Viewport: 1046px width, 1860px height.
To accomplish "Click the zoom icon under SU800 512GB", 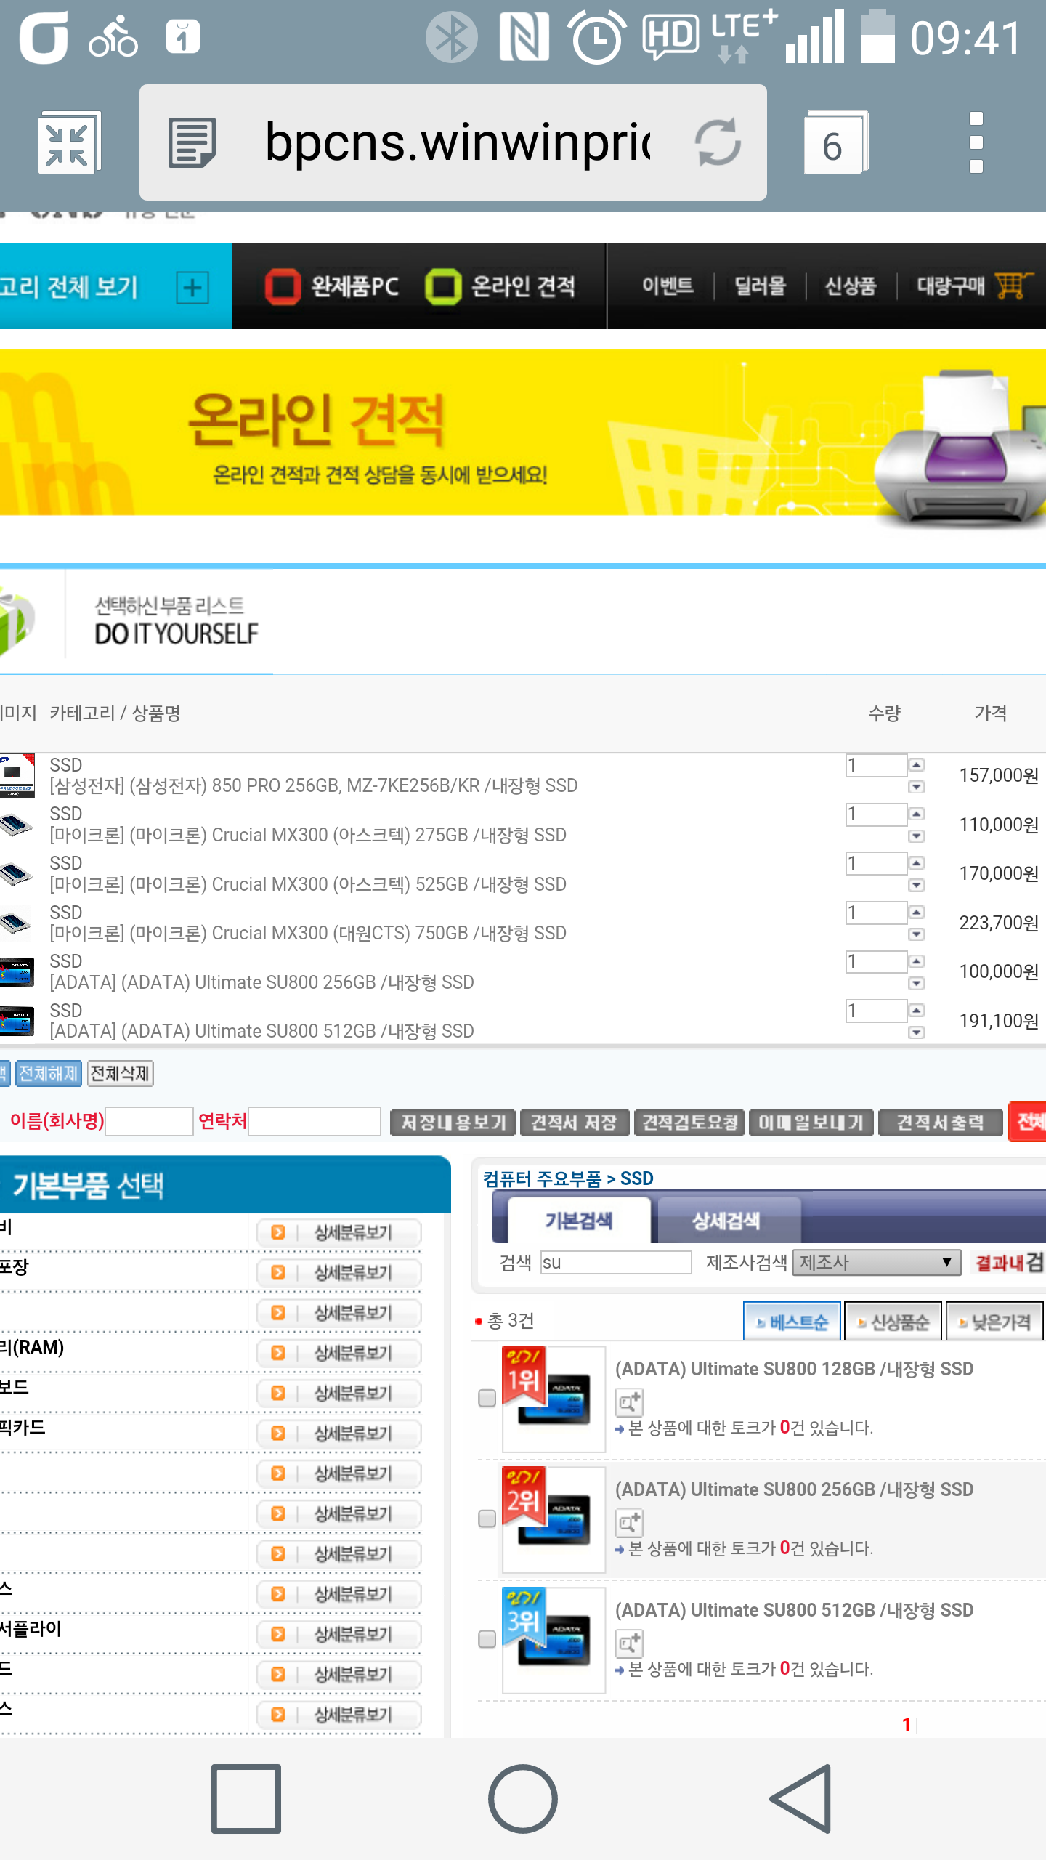I will [629, 1643].
